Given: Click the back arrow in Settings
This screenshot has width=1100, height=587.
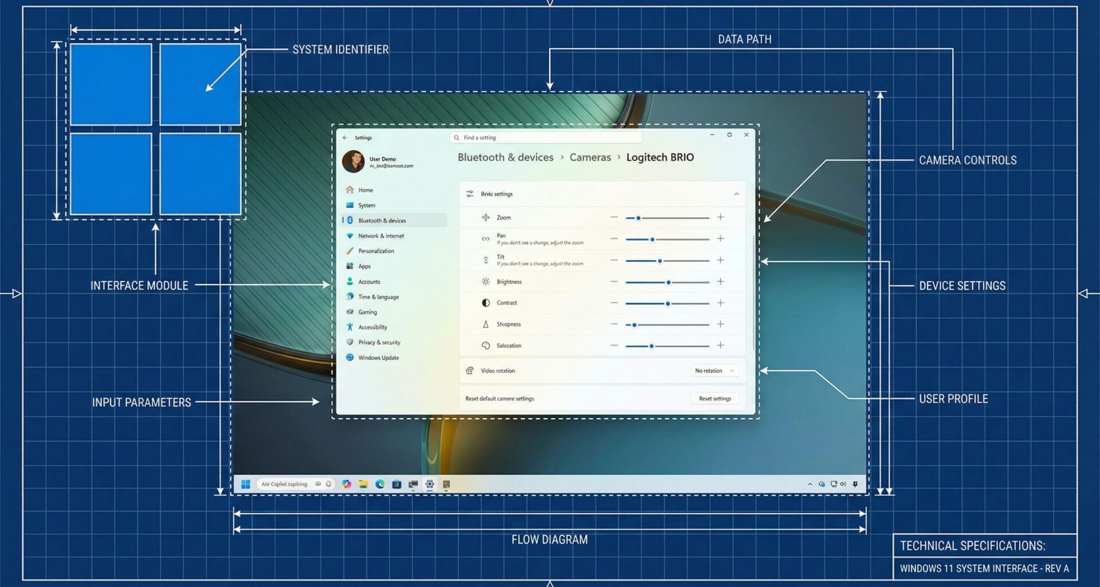Looking at the screenshot, I should coord(345,138).
